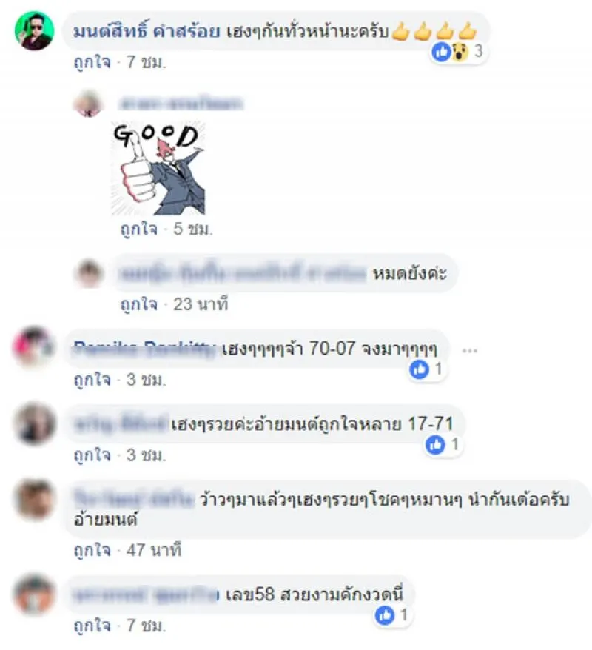Open the GOOD thumbs-up sticker
Viewport: 592px width, 650px height.
[x=158, y=169]
